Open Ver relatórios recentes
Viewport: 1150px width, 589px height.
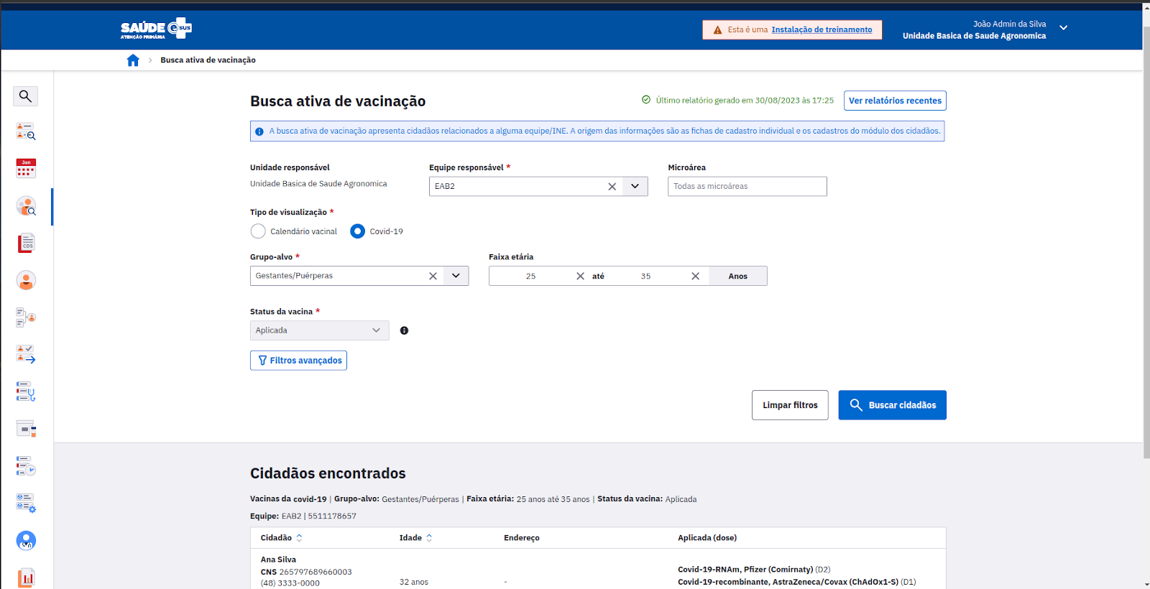click(895, 101)
